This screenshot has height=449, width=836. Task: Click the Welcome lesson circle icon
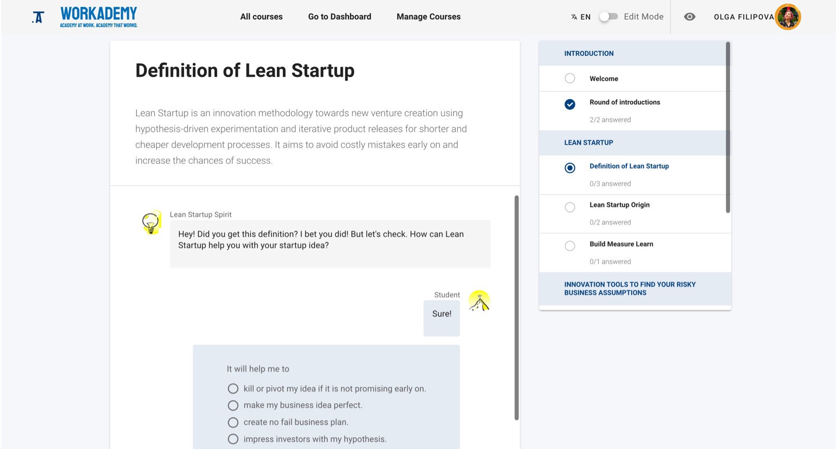[570, 79]
